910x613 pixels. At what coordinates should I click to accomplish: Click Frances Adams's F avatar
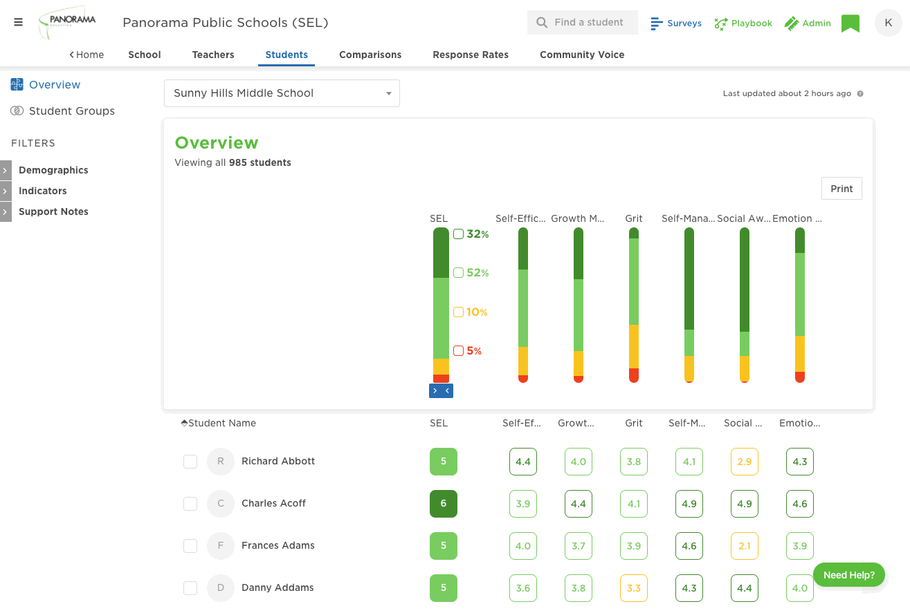(221, 546)
